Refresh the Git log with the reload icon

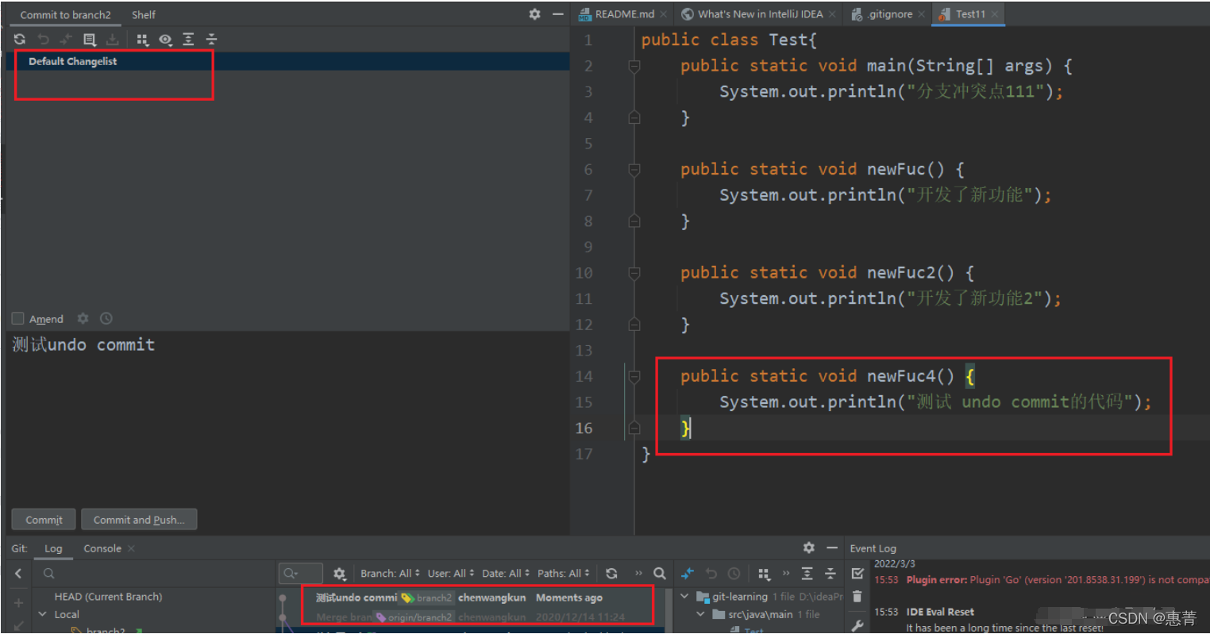click(611, 573)
